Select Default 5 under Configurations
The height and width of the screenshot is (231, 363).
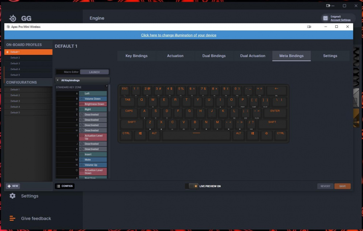point(28,112)
